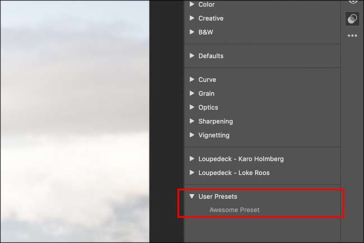The image size is (364, 243).
Task: Click the Sharpening label text
Action: 216,121
